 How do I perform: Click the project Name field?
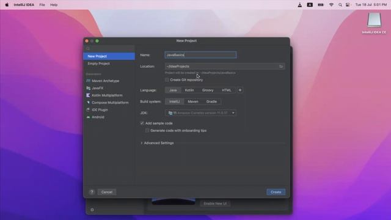coord(200,55)
